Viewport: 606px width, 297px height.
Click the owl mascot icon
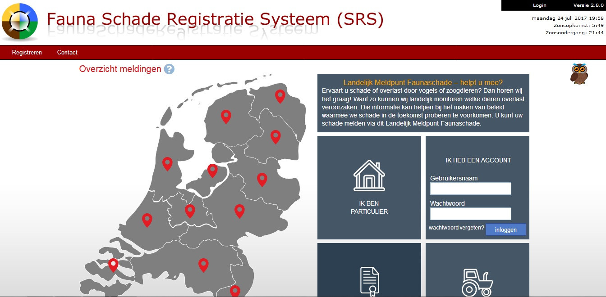(579, 74)
